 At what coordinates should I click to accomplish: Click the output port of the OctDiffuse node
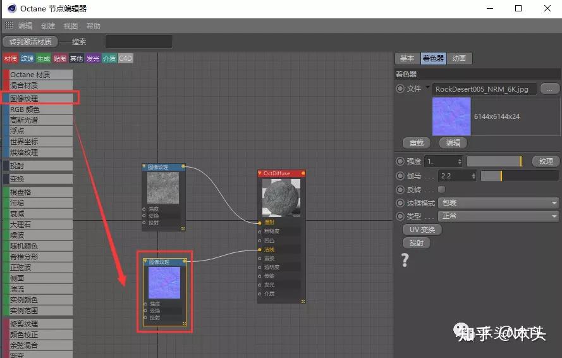click(303, 173)
